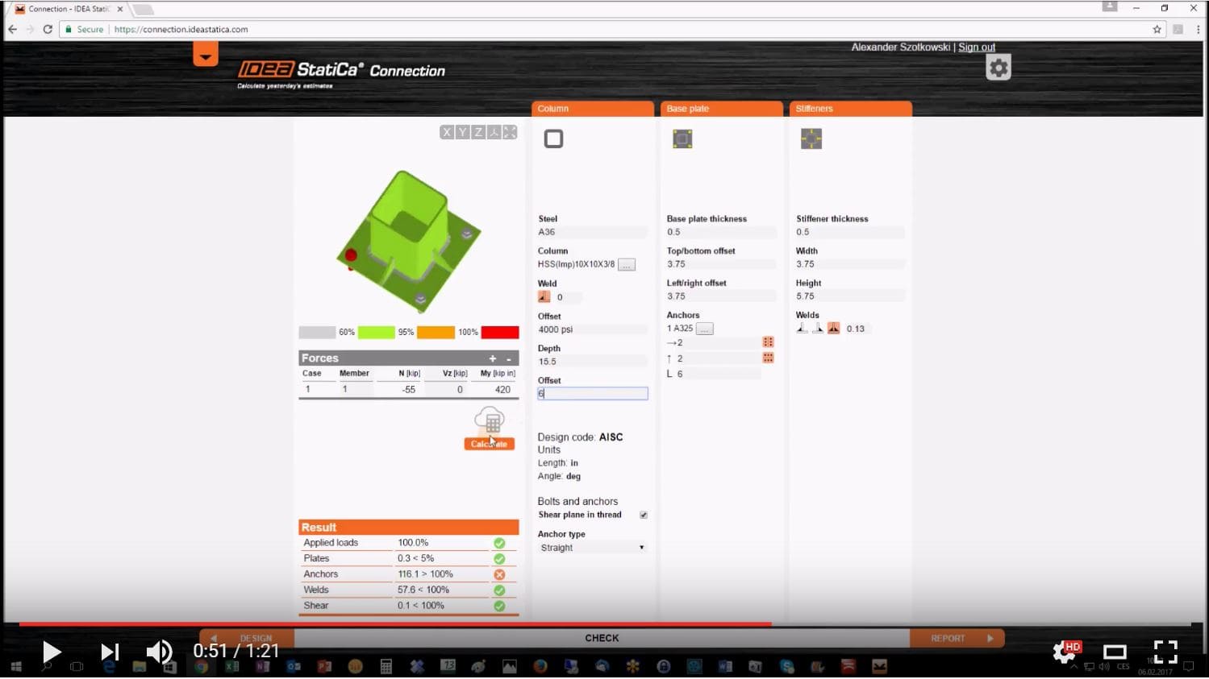The height and width of the screenshot is (679, 1209).
Task: Click the 60% gray legend swatch
Action: tap(317, 332)
